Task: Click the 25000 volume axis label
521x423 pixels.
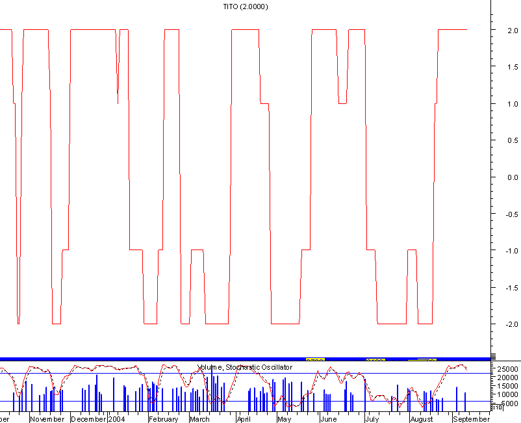Action: pyautogui.click(x=508, y=369)
